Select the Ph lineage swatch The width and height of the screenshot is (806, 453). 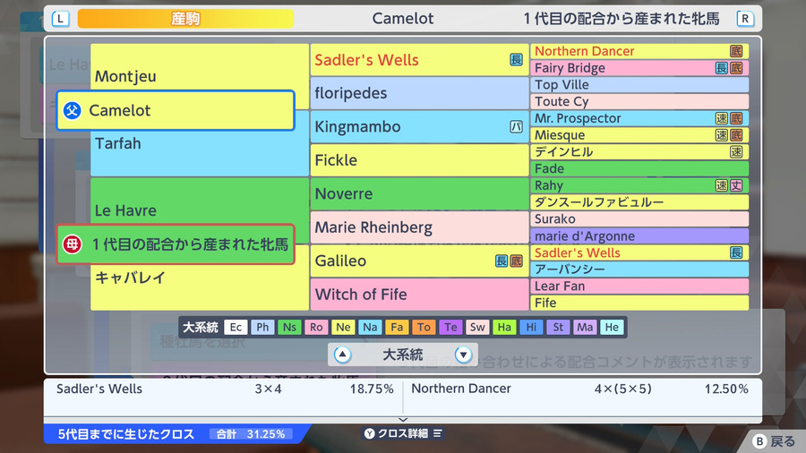coord(262,327)
